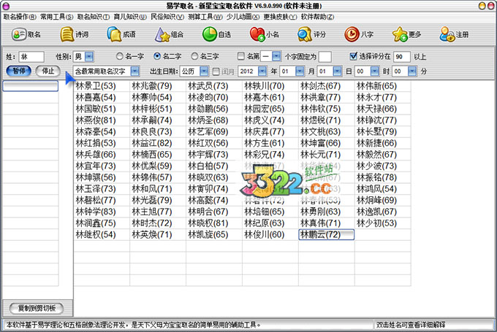Open the 少儿动画(X) menu
Viewport: 497px width, 332px height.
tap(243, 17)
